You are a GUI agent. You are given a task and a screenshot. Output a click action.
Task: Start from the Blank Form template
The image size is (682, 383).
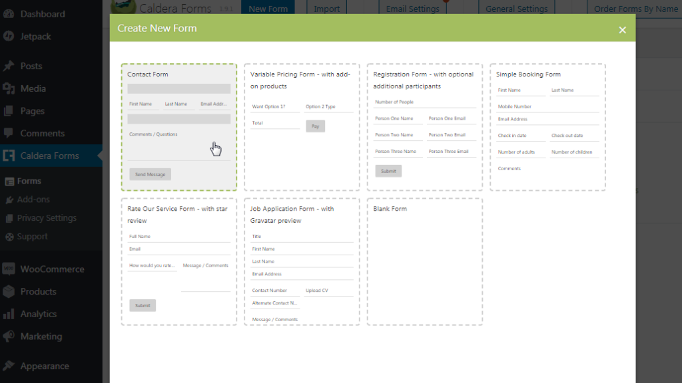tap(424, 261)
